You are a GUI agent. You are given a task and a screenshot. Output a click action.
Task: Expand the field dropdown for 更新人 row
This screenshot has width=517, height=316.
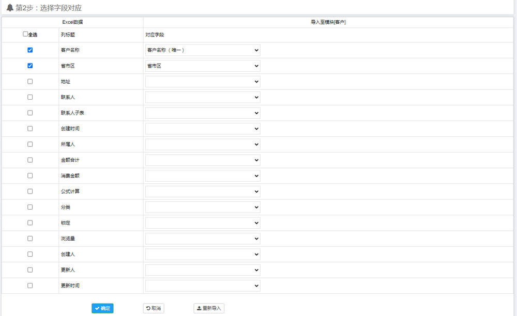[x=203, y=270]
